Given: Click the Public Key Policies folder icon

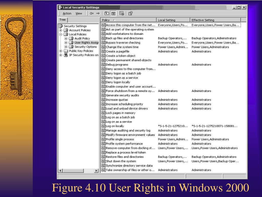Looking at the screenshot, I should click(x=66, y=51).
